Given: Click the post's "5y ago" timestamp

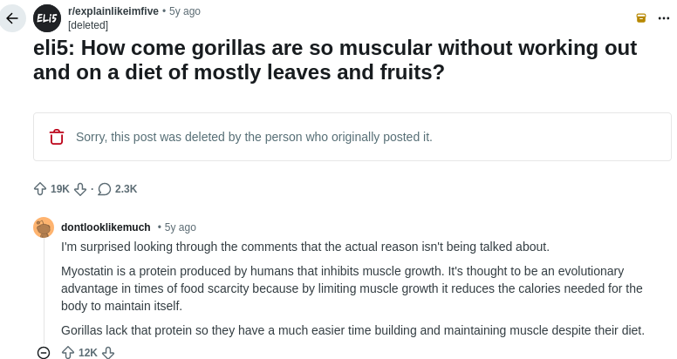Looking at the screenshot, I should (185, 11).
